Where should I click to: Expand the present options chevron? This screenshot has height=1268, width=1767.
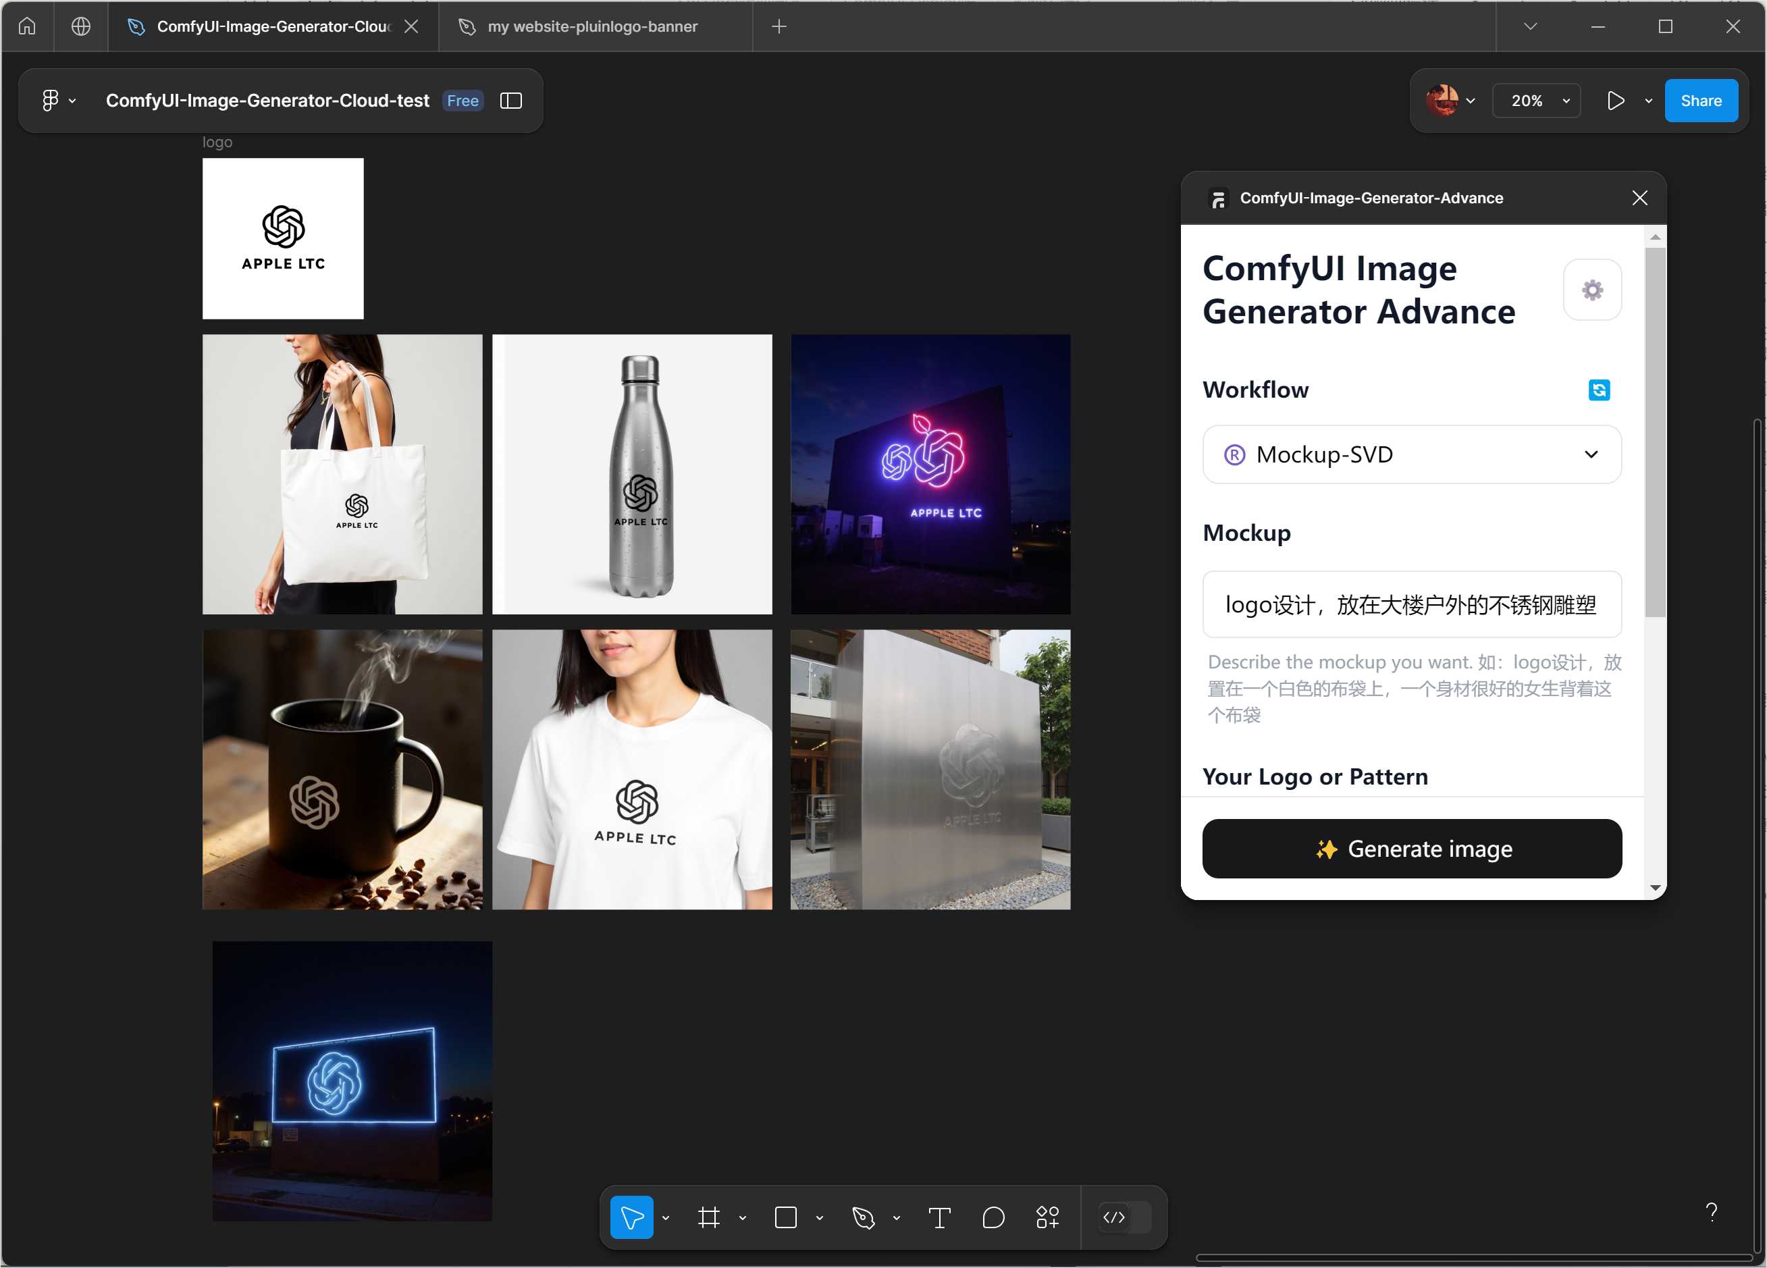tap(1649, 101)
